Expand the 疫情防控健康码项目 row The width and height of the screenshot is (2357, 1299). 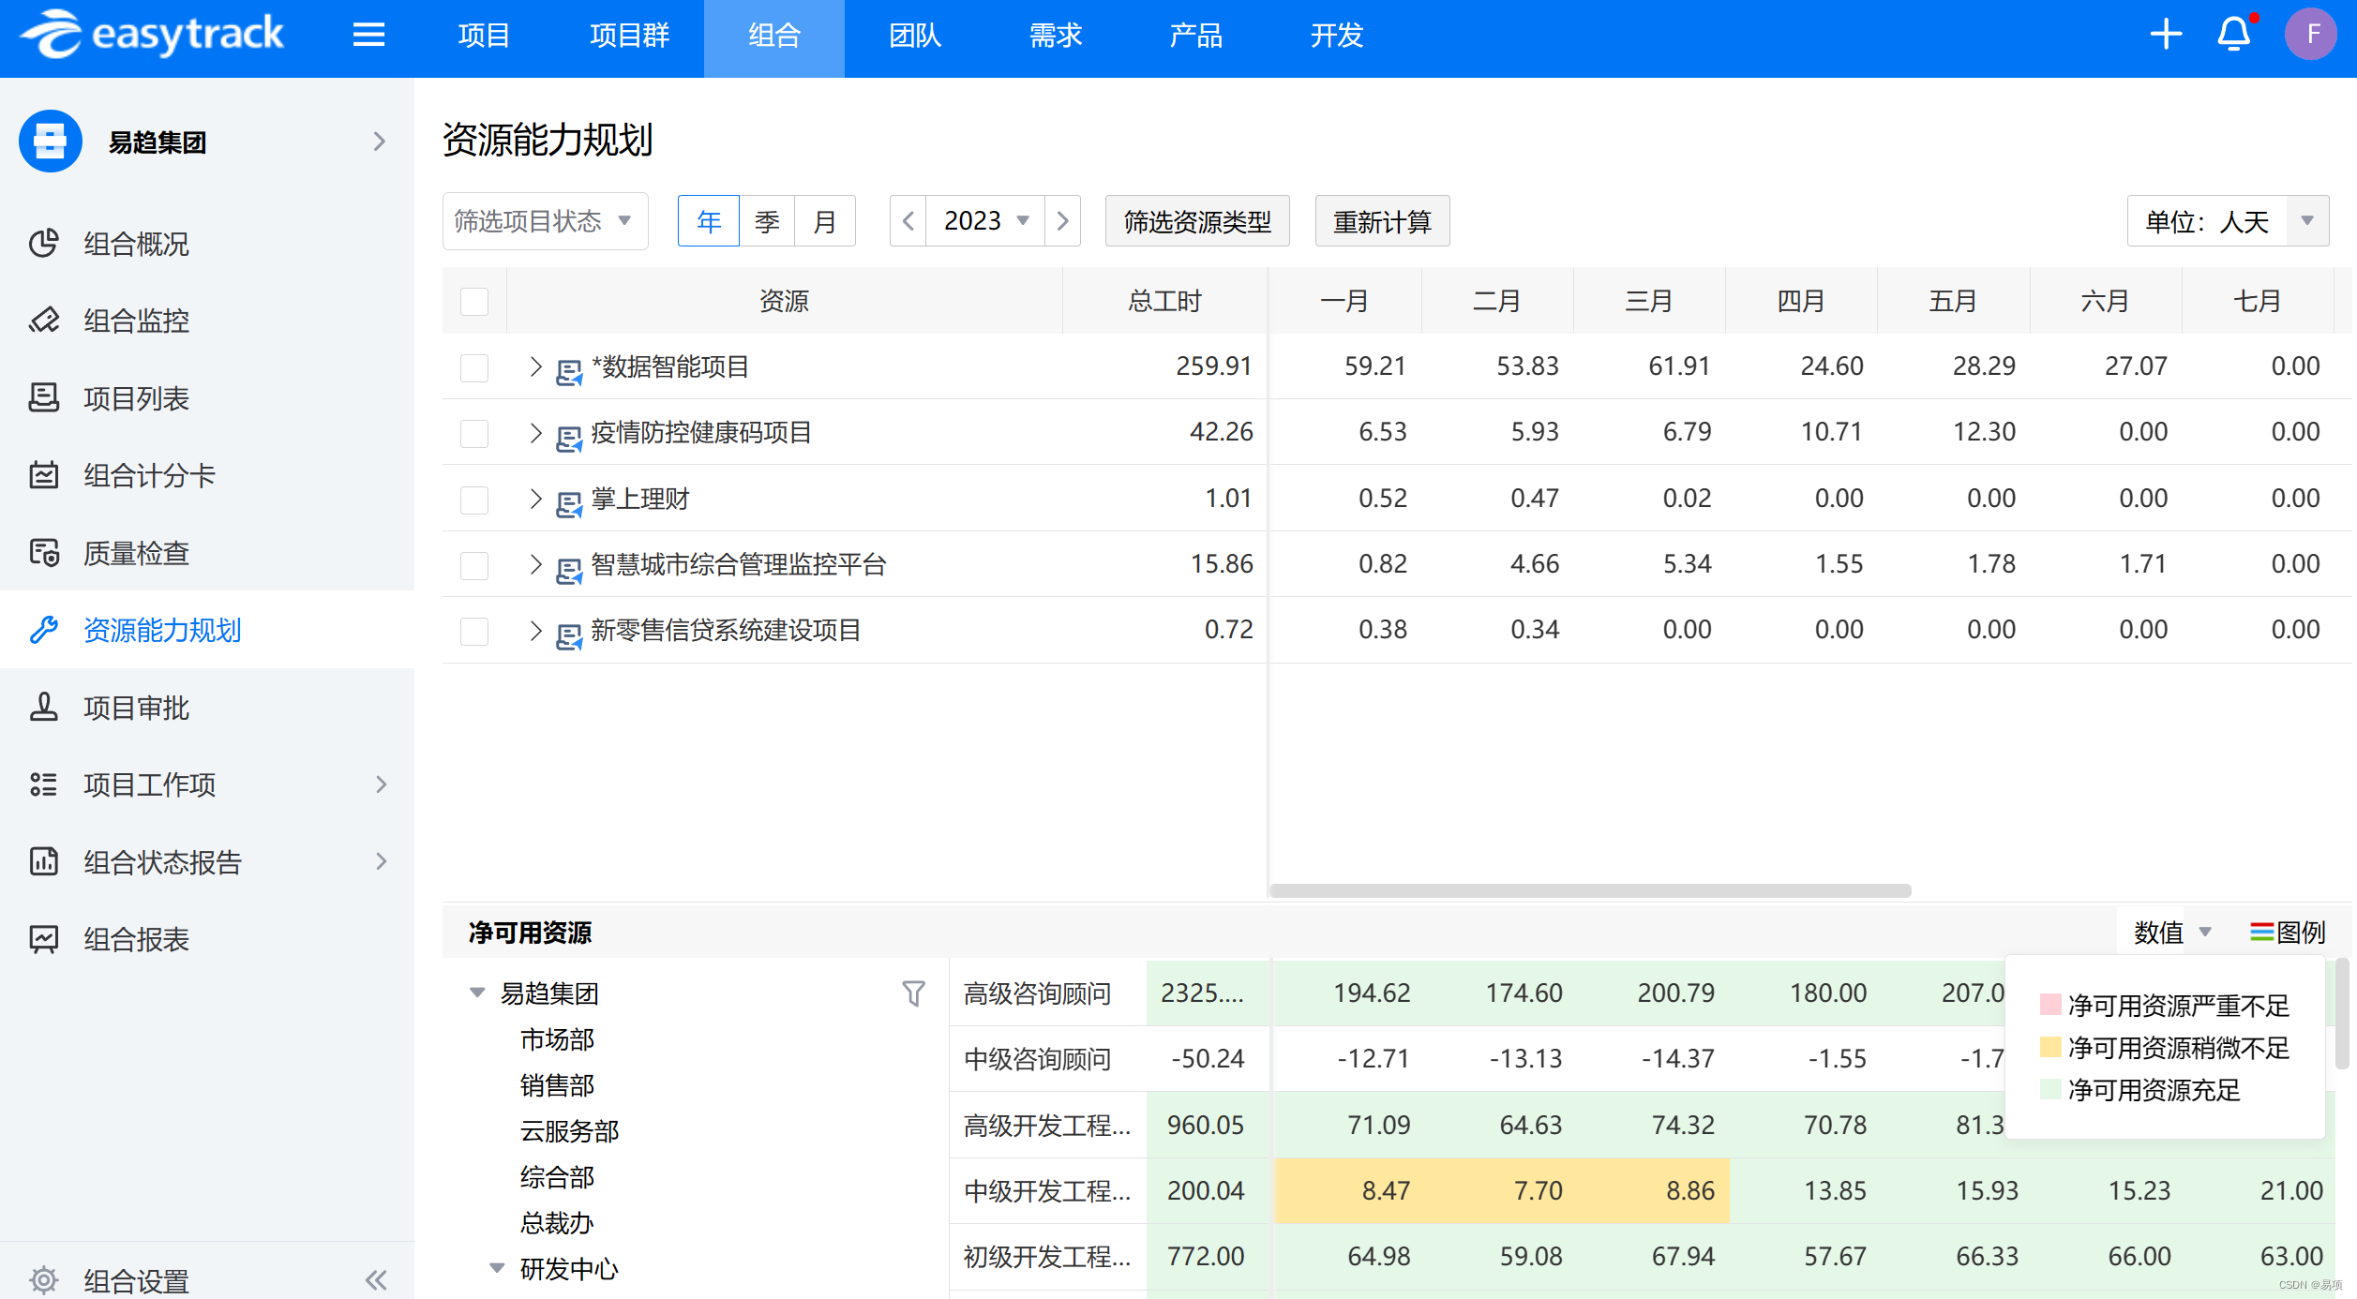coord(535,433)
